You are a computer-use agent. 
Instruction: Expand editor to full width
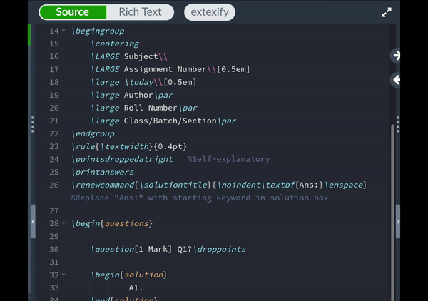point(387,12)
